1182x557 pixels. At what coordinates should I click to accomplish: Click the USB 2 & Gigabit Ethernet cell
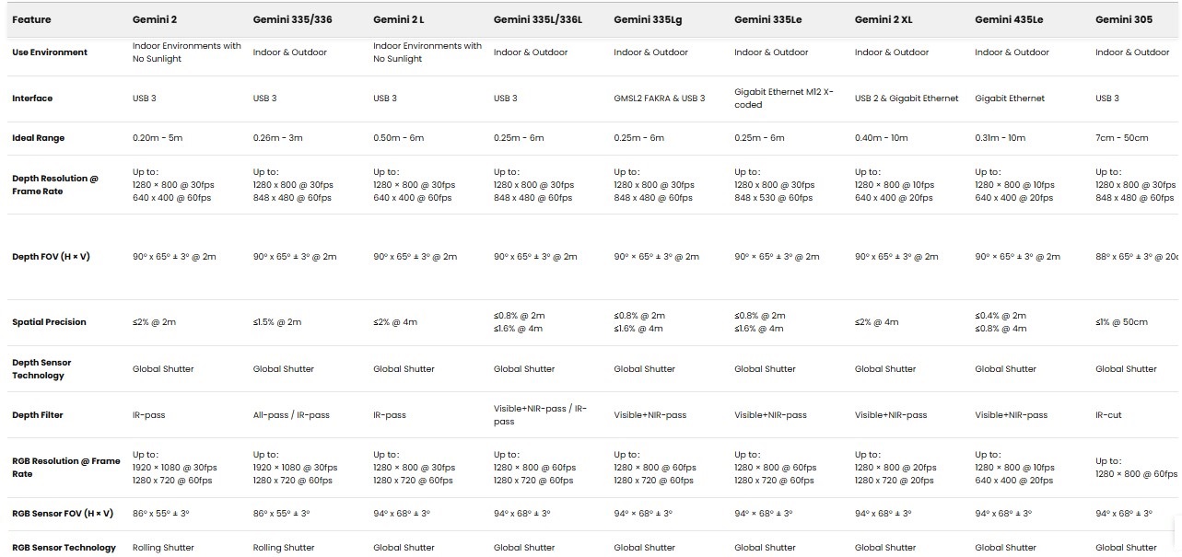[907, 99]
